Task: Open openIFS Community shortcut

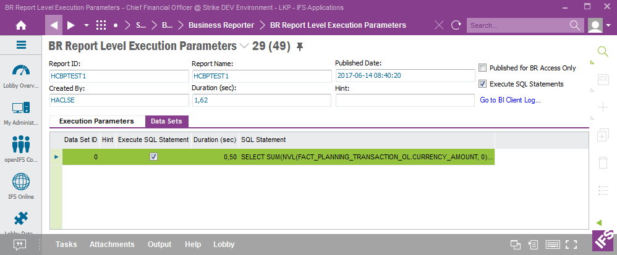Action: (x=21, y=150)
